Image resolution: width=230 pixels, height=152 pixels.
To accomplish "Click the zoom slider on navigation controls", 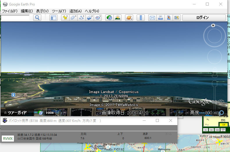I will pyautogui.click(x=215, y=87).
